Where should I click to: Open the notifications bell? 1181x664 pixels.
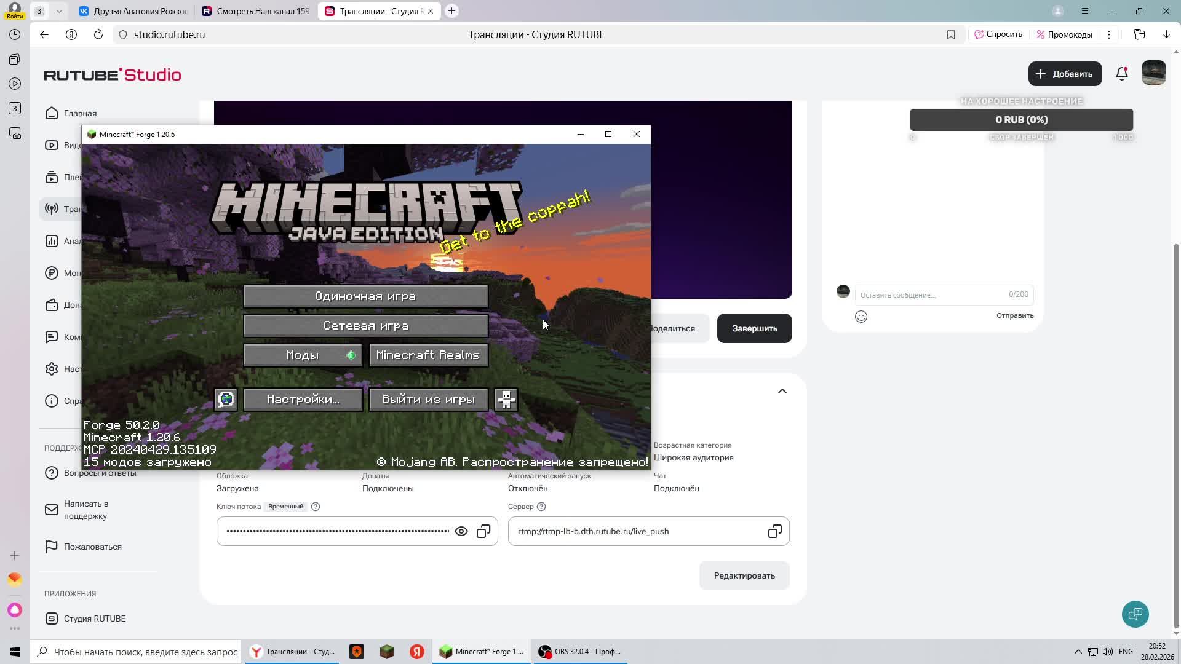1121,74
